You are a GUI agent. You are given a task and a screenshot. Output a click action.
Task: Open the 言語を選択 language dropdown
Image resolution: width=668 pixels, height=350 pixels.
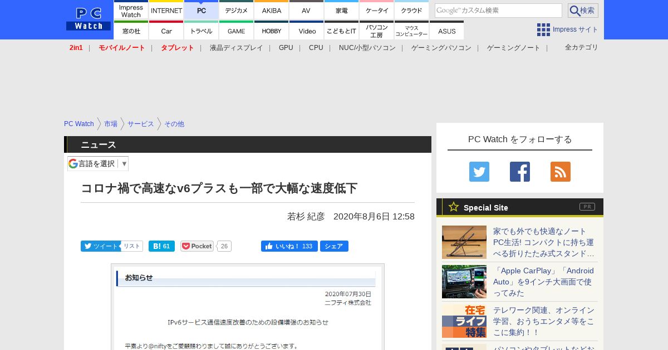[98, 163]
